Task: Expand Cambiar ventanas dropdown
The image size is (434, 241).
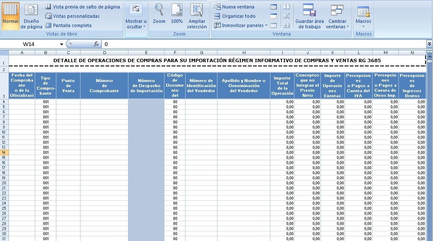Action: pyautogui.click(x=337, y=16)
